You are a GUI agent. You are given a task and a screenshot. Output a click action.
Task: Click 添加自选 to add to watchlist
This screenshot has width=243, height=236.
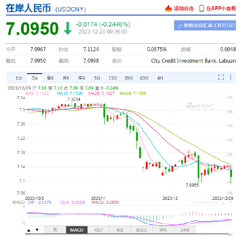[184, 8]
